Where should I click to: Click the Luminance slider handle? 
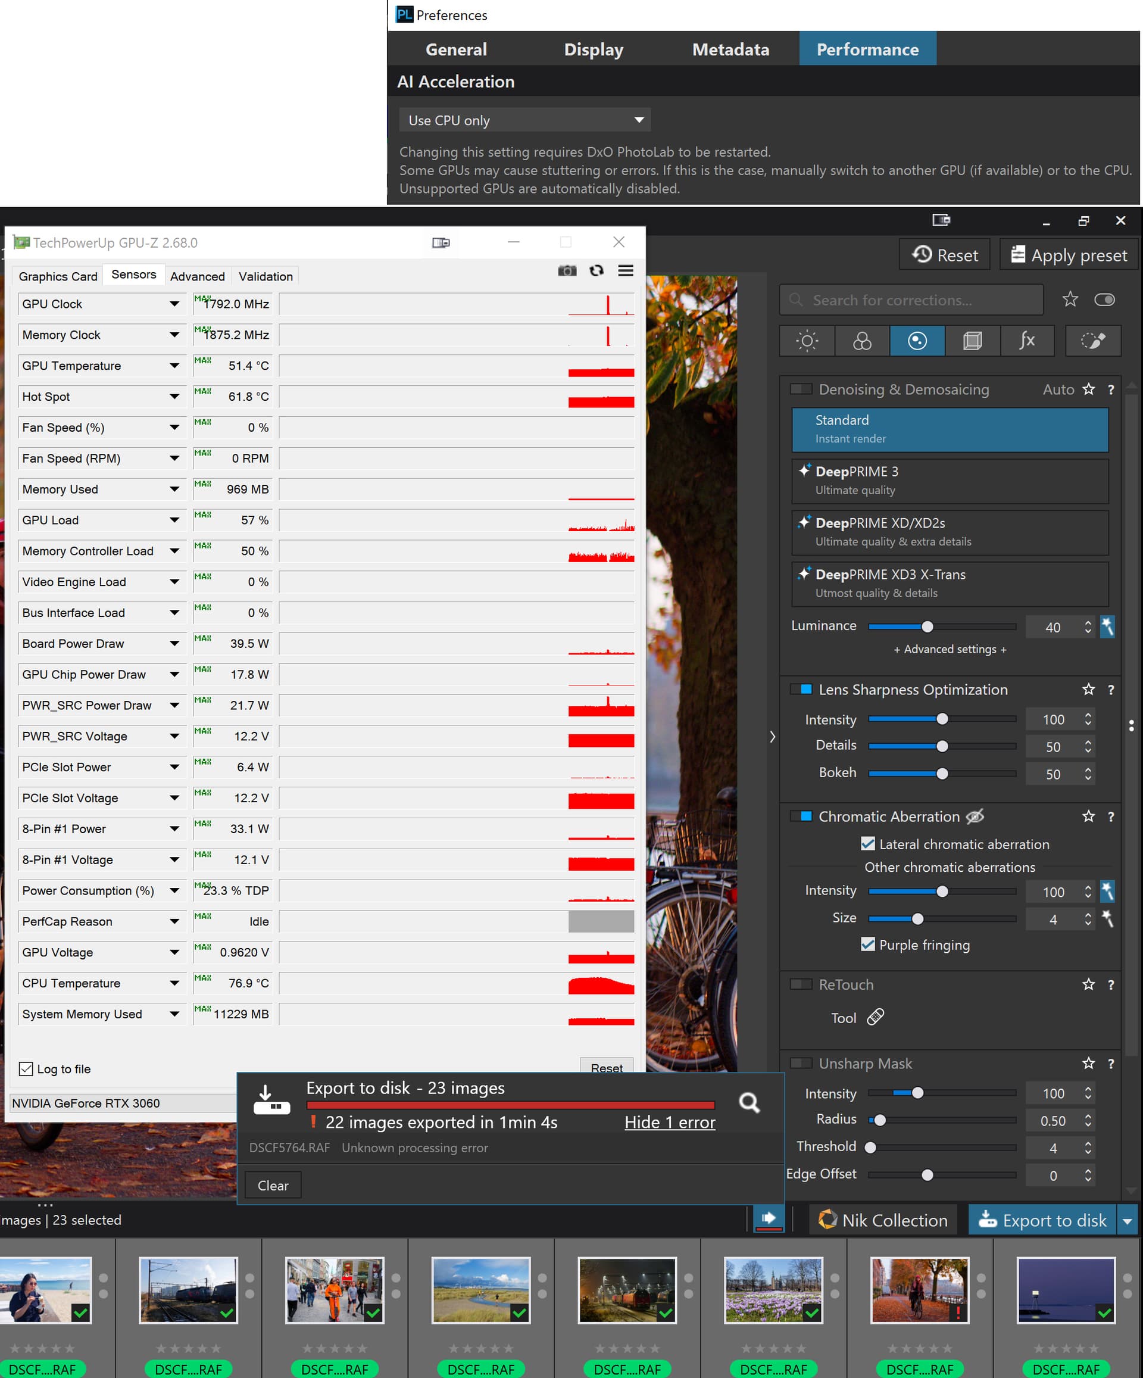[926, 626]
